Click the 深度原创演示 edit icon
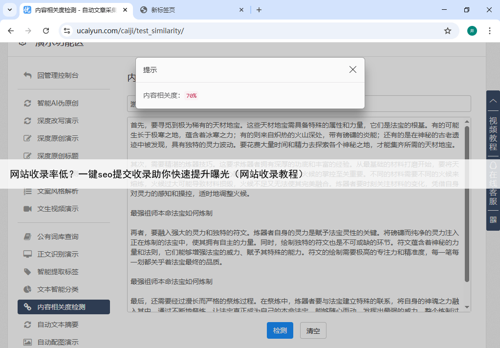 click(x=28, y=138)
